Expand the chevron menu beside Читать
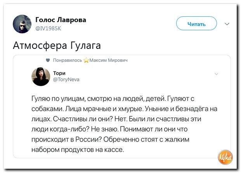 coord(227,23)
